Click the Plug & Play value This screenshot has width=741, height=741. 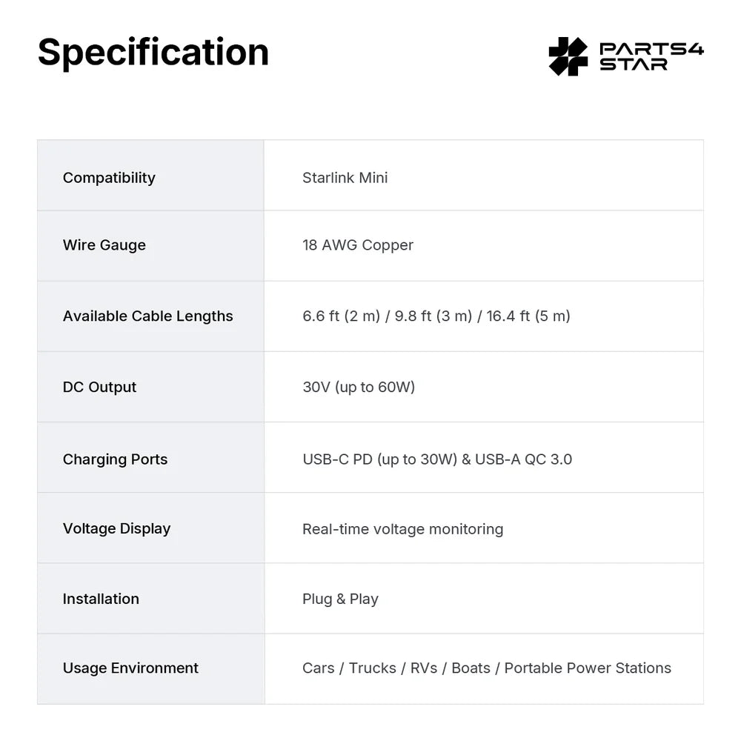click(340, 599)
